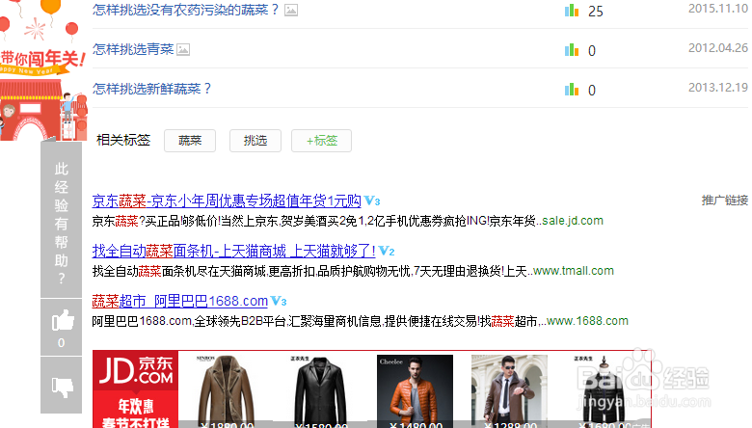The image size is (752, 428).
Task: Open black leather coat product thumbnail
Action: pos(320,391)
